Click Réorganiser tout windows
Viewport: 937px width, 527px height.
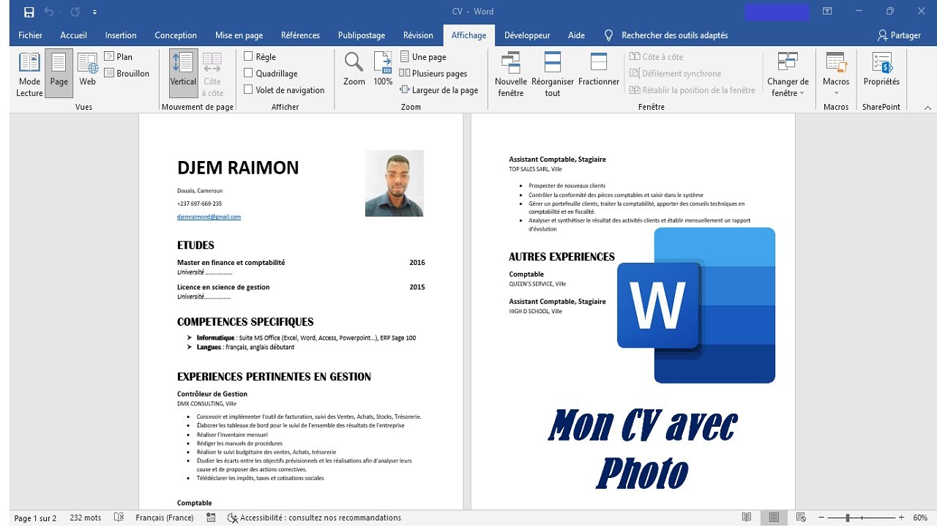[x=553, y=74]
